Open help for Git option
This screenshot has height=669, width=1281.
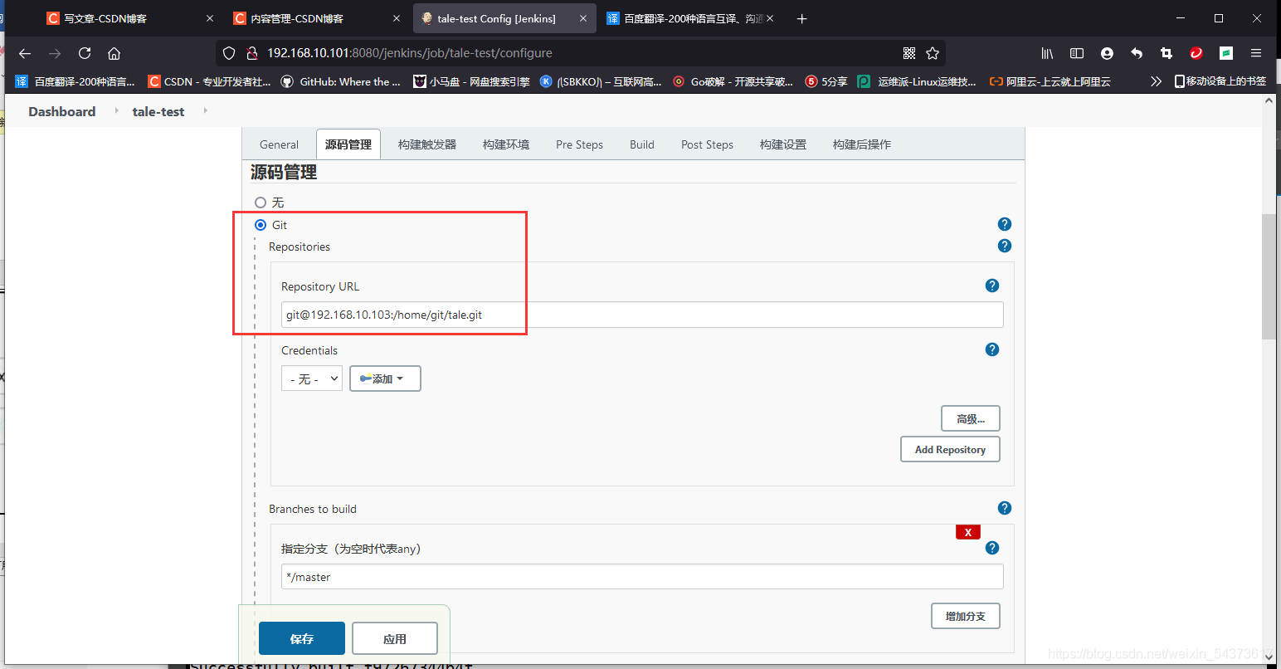(x=1005, y=224)
